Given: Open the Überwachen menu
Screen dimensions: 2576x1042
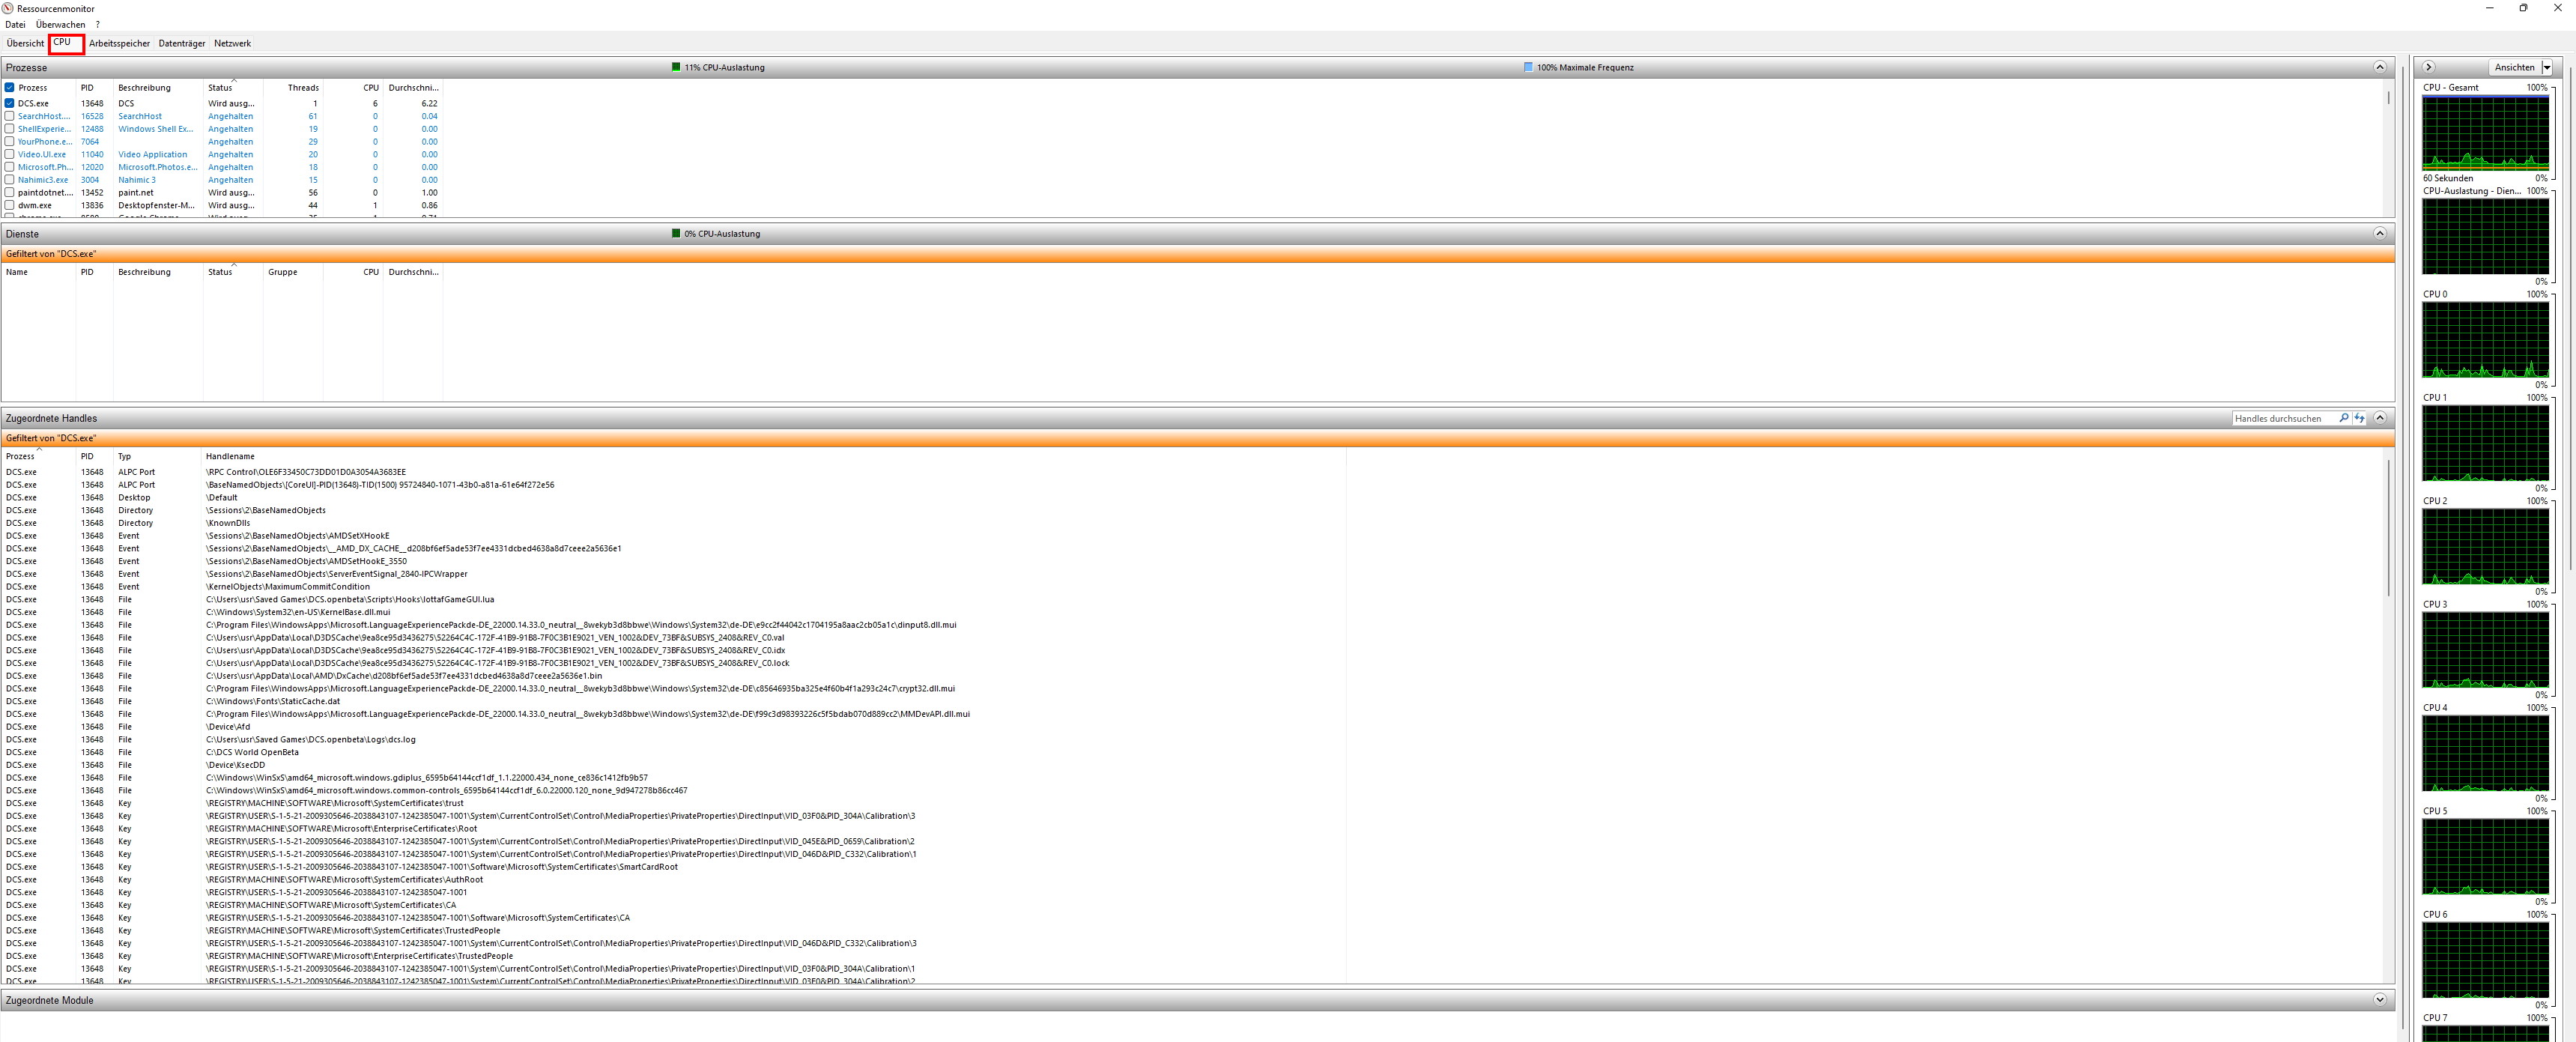Looking at the screenshot, I should (60, 25).
